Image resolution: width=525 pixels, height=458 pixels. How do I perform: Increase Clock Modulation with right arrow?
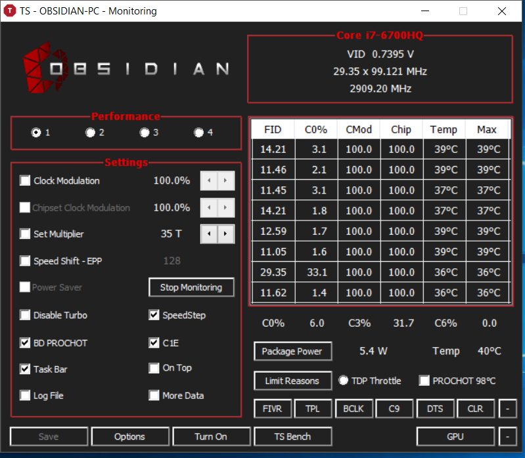pos(225,180)
